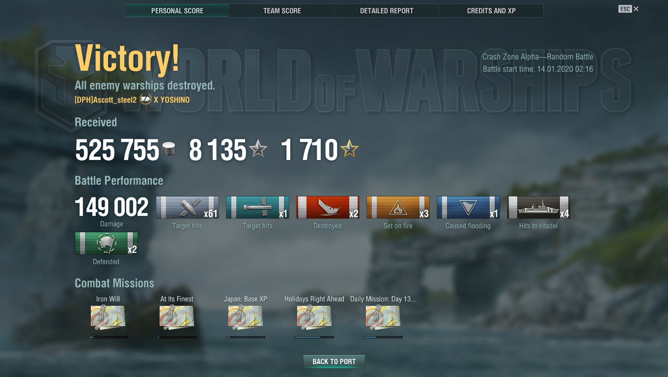Select the green Defended ribbon

(x=106, y=243)
